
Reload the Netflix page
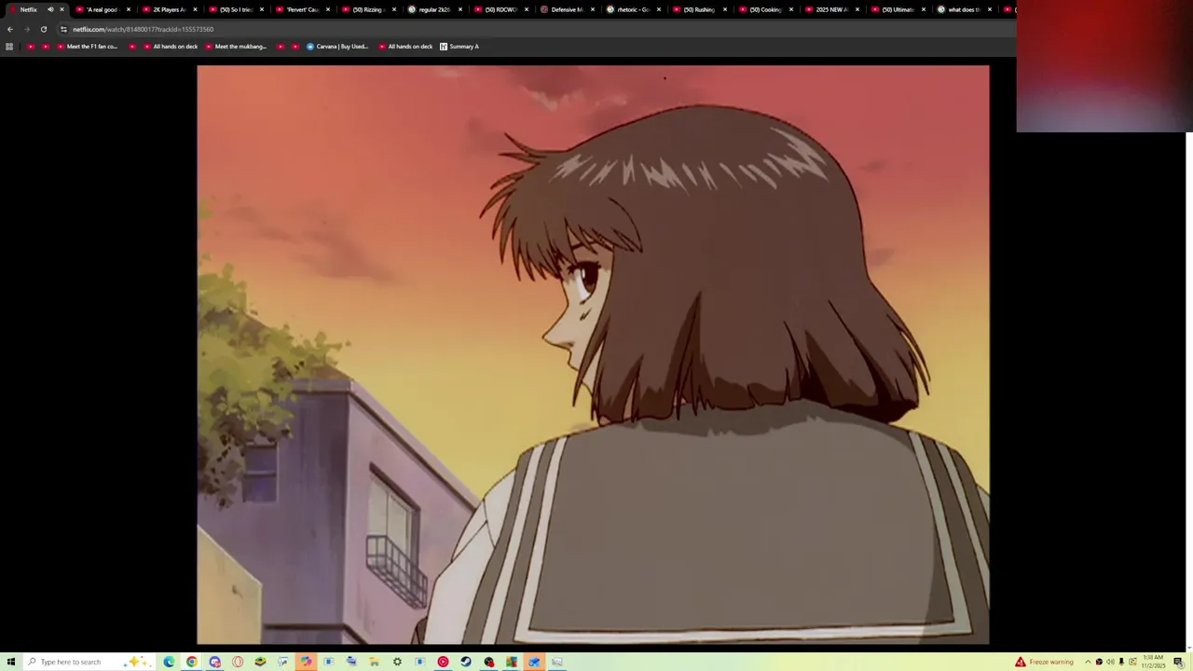43,29
